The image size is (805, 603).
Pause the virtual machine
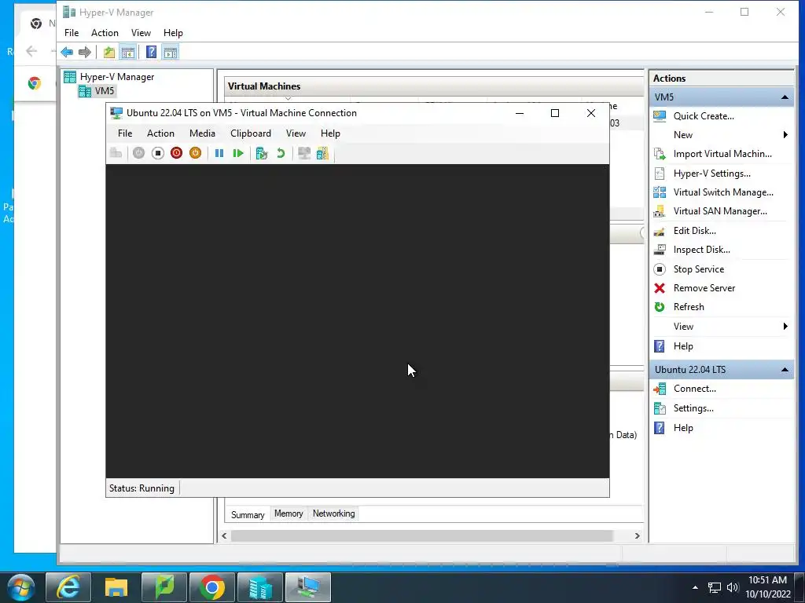(x=219, y=153)
